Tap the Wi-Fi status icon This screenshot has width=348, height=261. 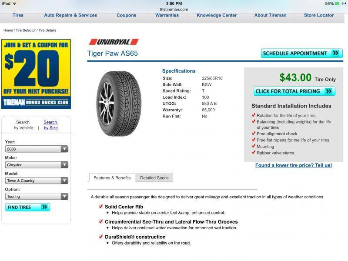pyautogui.click(x=14, y=3)
